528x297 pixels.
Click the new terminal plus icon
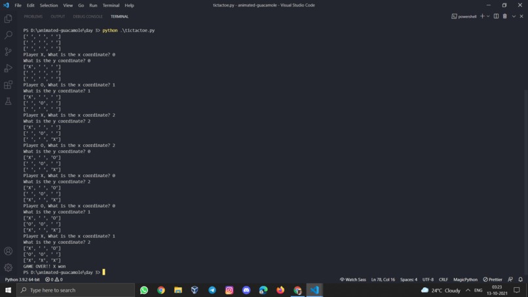[482, 16]
